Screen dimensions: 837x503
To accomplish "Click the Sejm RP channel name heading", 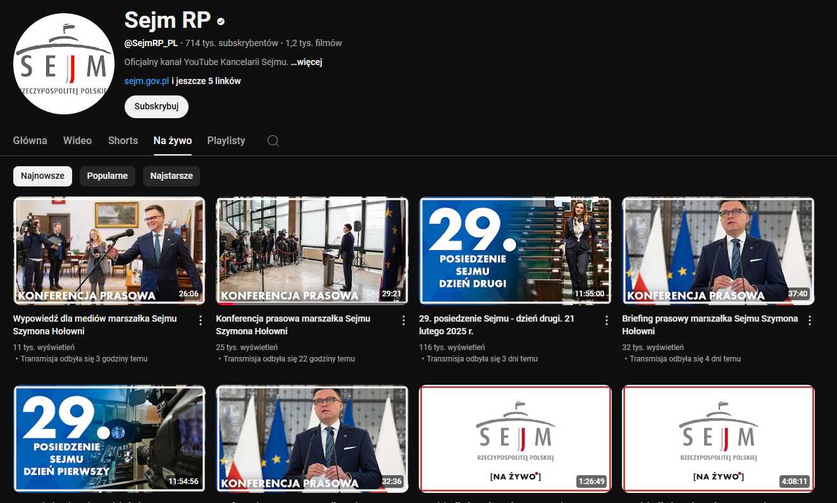I will pos(168,20).
